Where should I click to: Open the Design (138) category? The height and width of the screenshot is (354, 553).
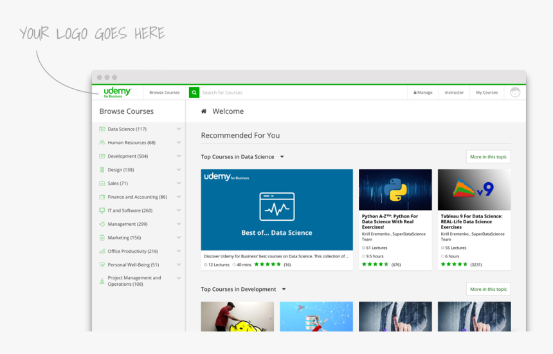click(x=121, y=170)
